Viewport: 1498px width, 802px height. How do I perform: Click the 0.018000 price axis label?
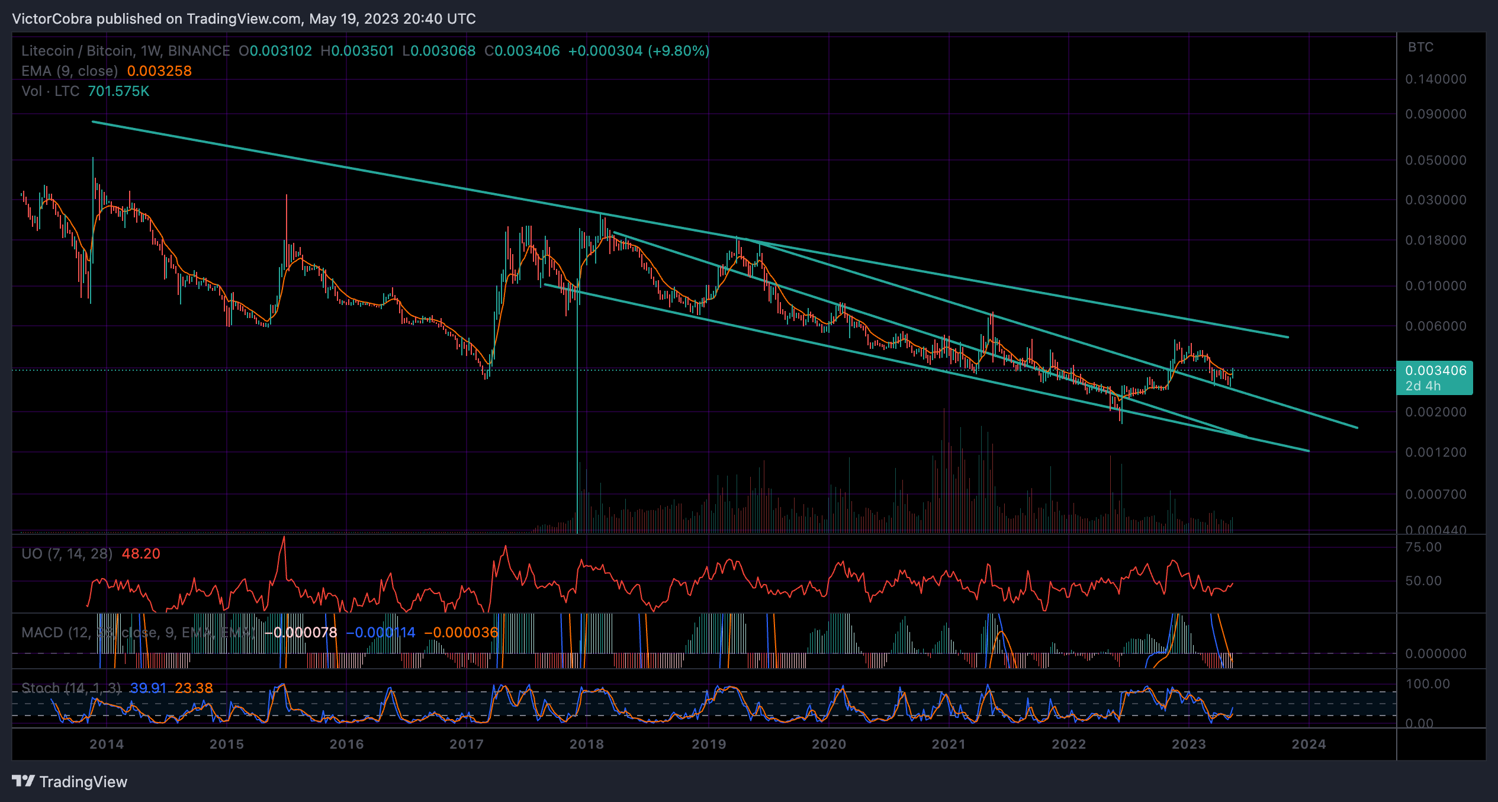coord(1436,240)
